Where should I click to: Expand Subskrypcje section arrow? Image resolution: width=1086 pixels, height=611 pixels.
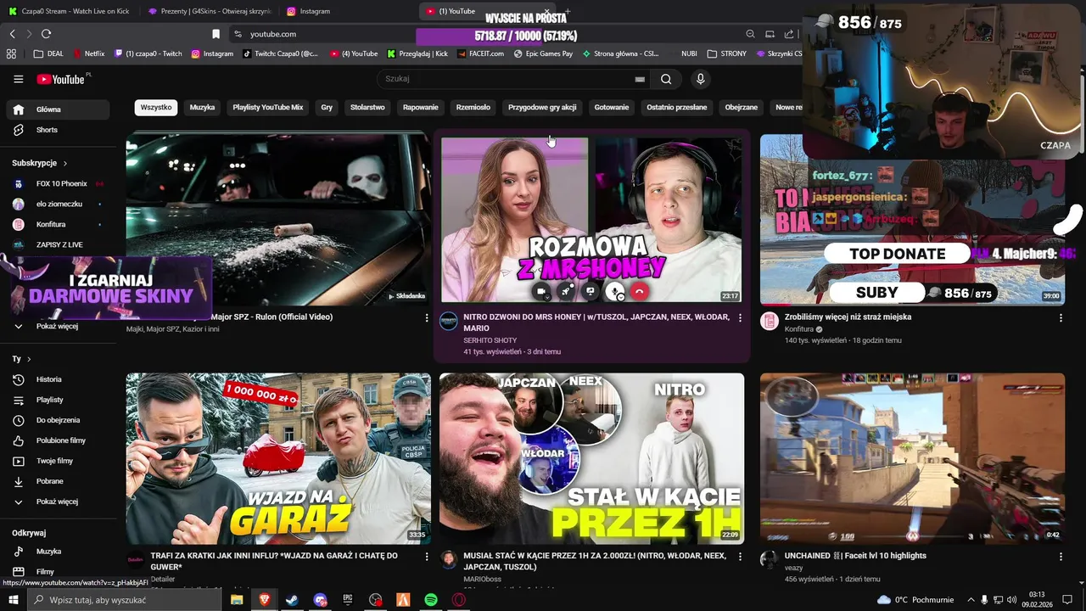[x=64, y=163]
